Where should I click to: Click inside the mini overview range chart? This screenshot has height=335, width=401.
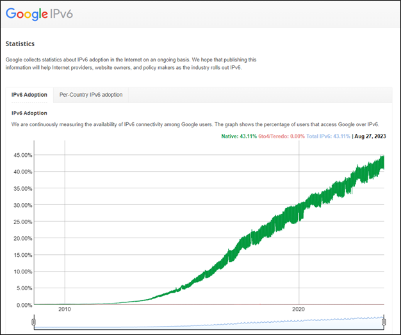[208, 322]
